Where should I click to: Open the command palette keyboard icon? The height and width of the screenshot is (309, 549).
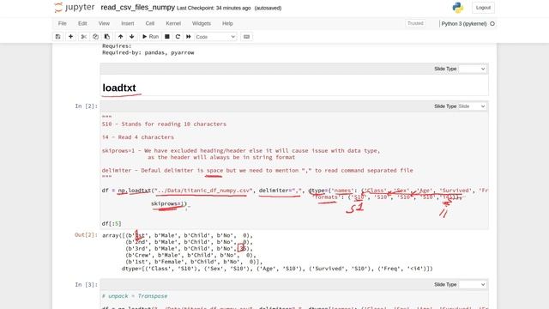coord(246,37)
